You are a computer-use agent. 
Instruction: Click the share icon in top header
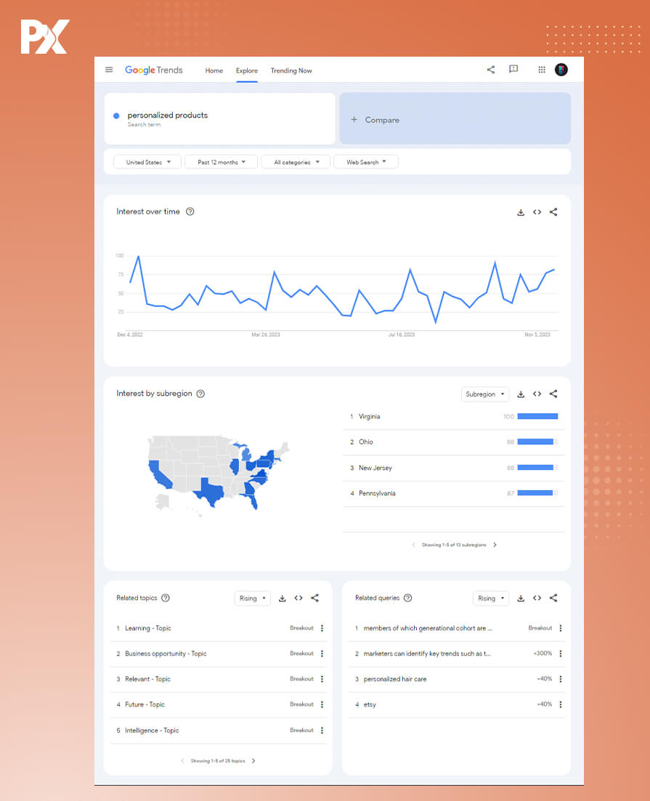pos(491,70)
